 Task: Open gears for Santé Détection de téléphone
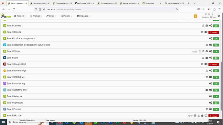coord(210,45)
